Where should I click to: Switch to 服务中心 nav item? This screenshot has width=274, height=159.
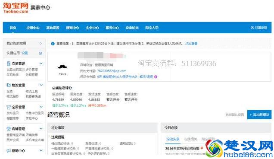coord(112,28)
